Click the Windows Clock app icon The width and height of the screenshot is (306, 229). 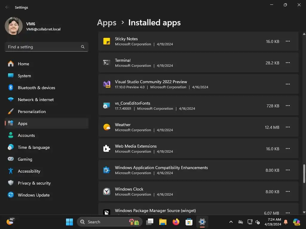(107, 191)
